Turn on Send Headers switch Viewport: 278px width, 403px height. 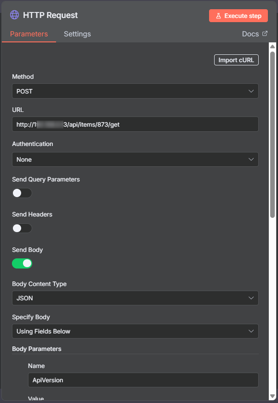click(22, 228)
